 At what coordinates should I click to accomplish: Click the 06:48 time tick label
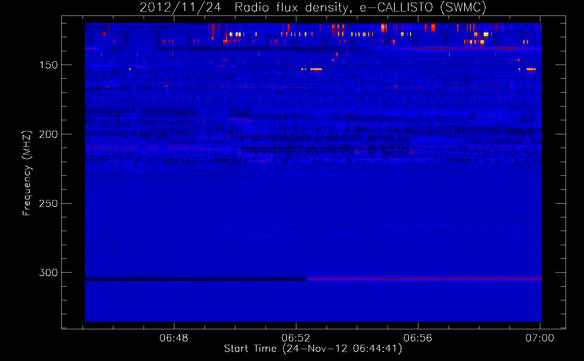[x=174, y=338]
